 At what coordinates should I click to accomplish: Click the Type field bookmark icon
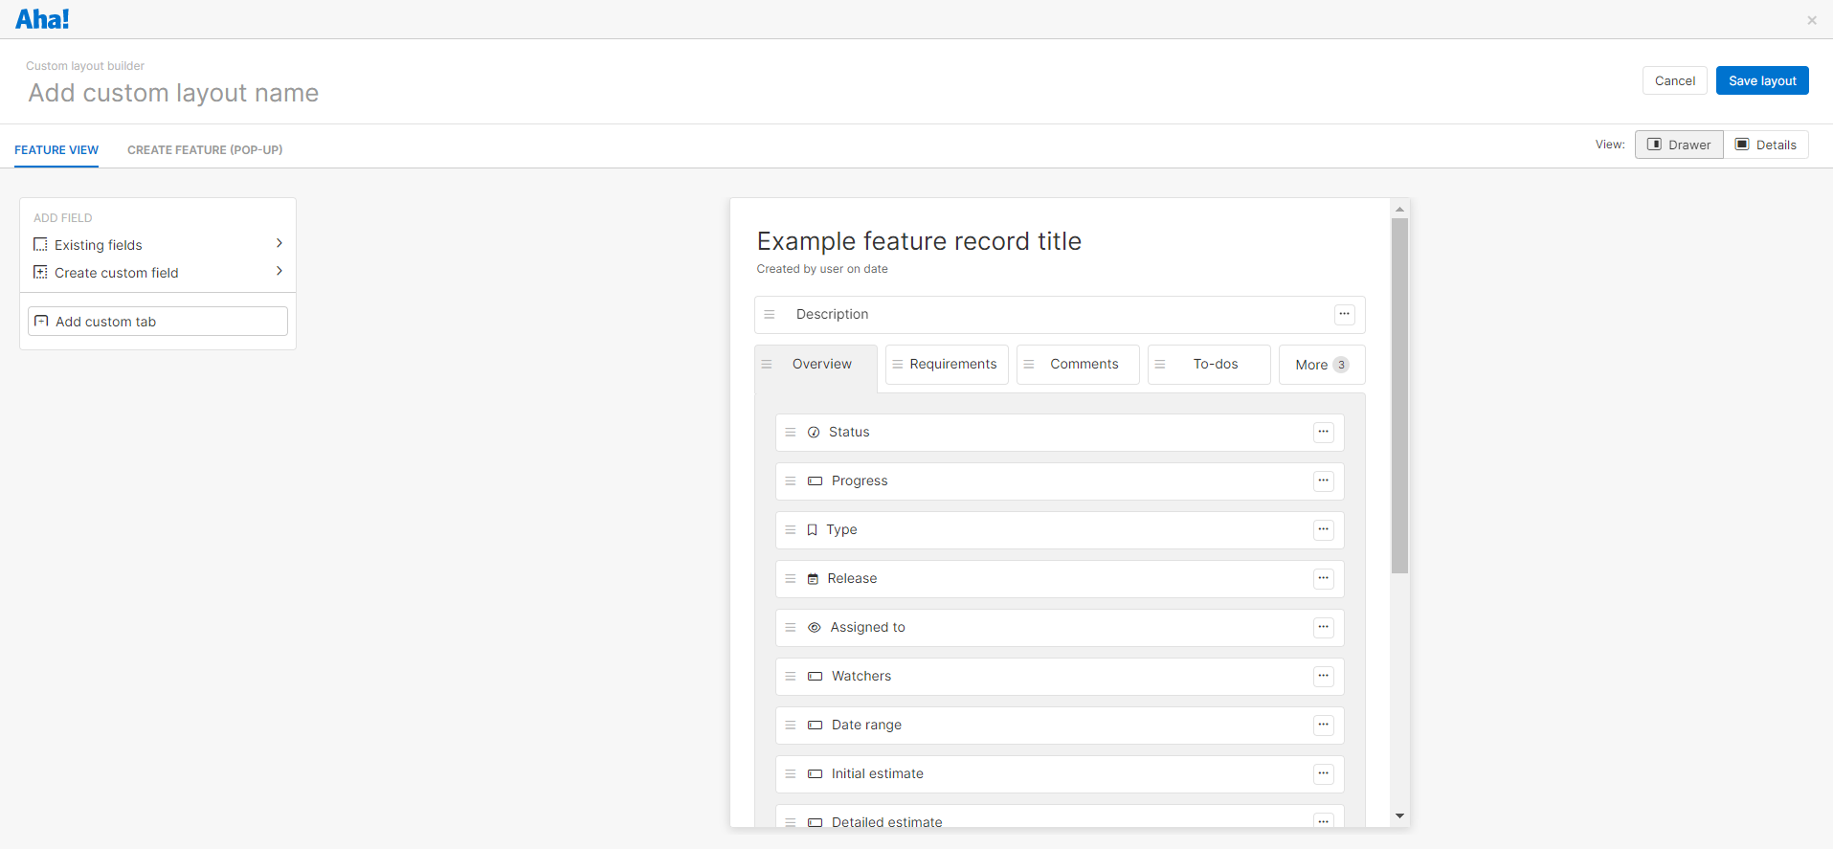click(812, 530)
